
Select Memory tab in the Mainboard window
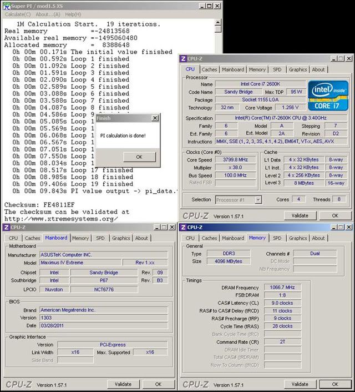[x=80, y=238]
